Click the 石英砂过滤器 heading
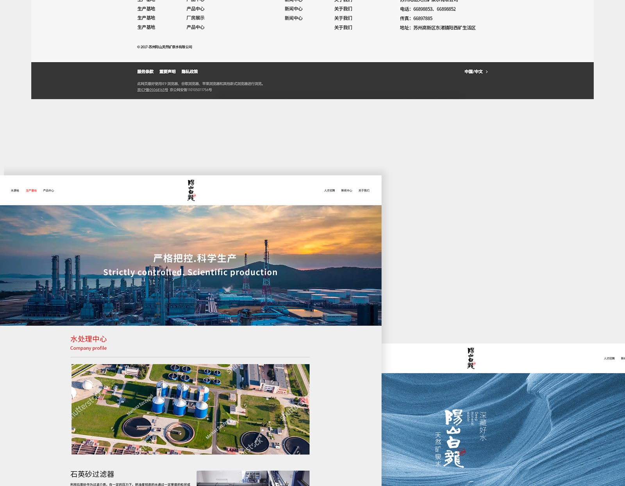Image resolution: width=625 pixels, height=486 pixels. click(x=92, y=474)
